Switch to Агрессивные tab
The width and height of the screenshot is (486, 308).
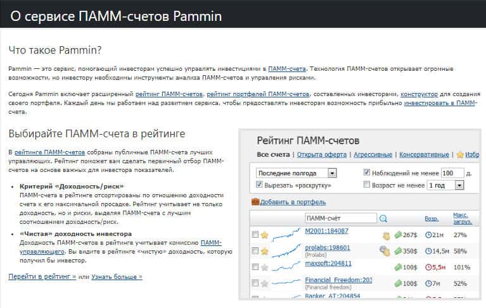tap(373, 154)
